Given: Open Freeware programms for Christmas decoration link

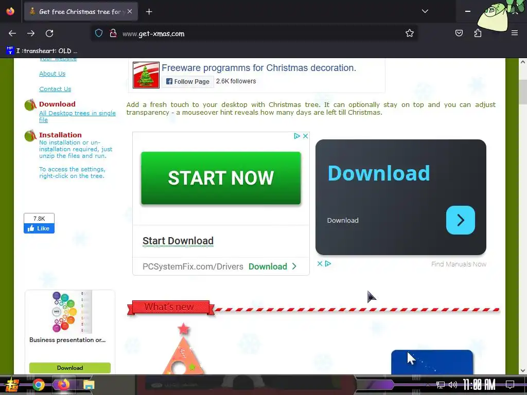Looking at the screenshot, I should point(259,68).
